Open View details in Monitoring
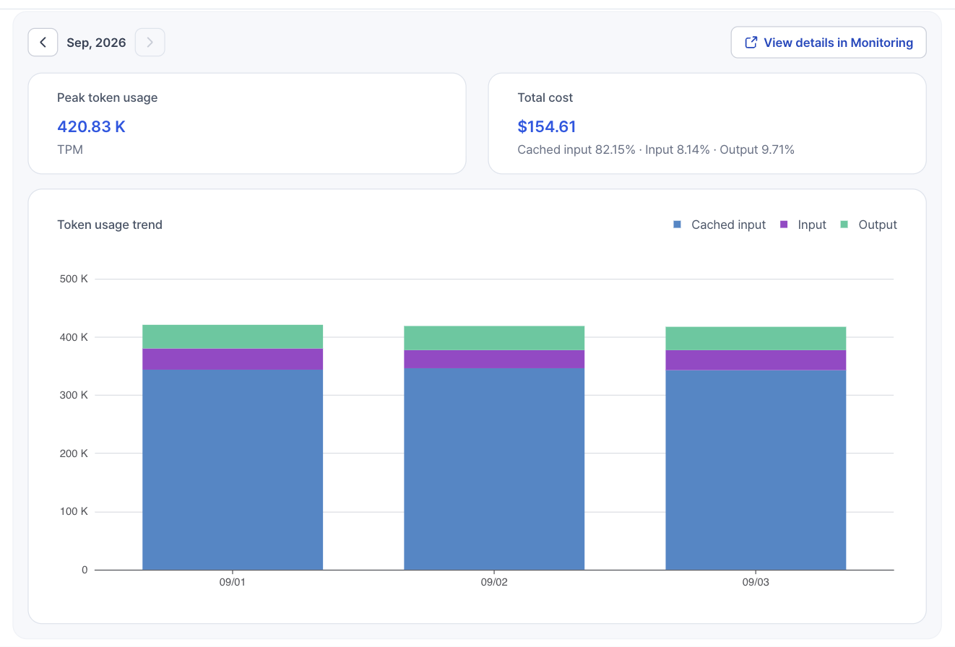This screenshot has height=647, width=955. [829, 43]
